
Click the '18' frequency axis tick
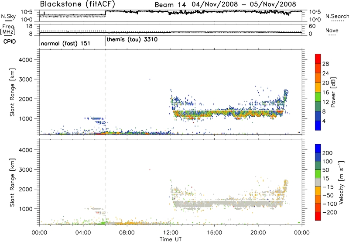coord(29,26)
